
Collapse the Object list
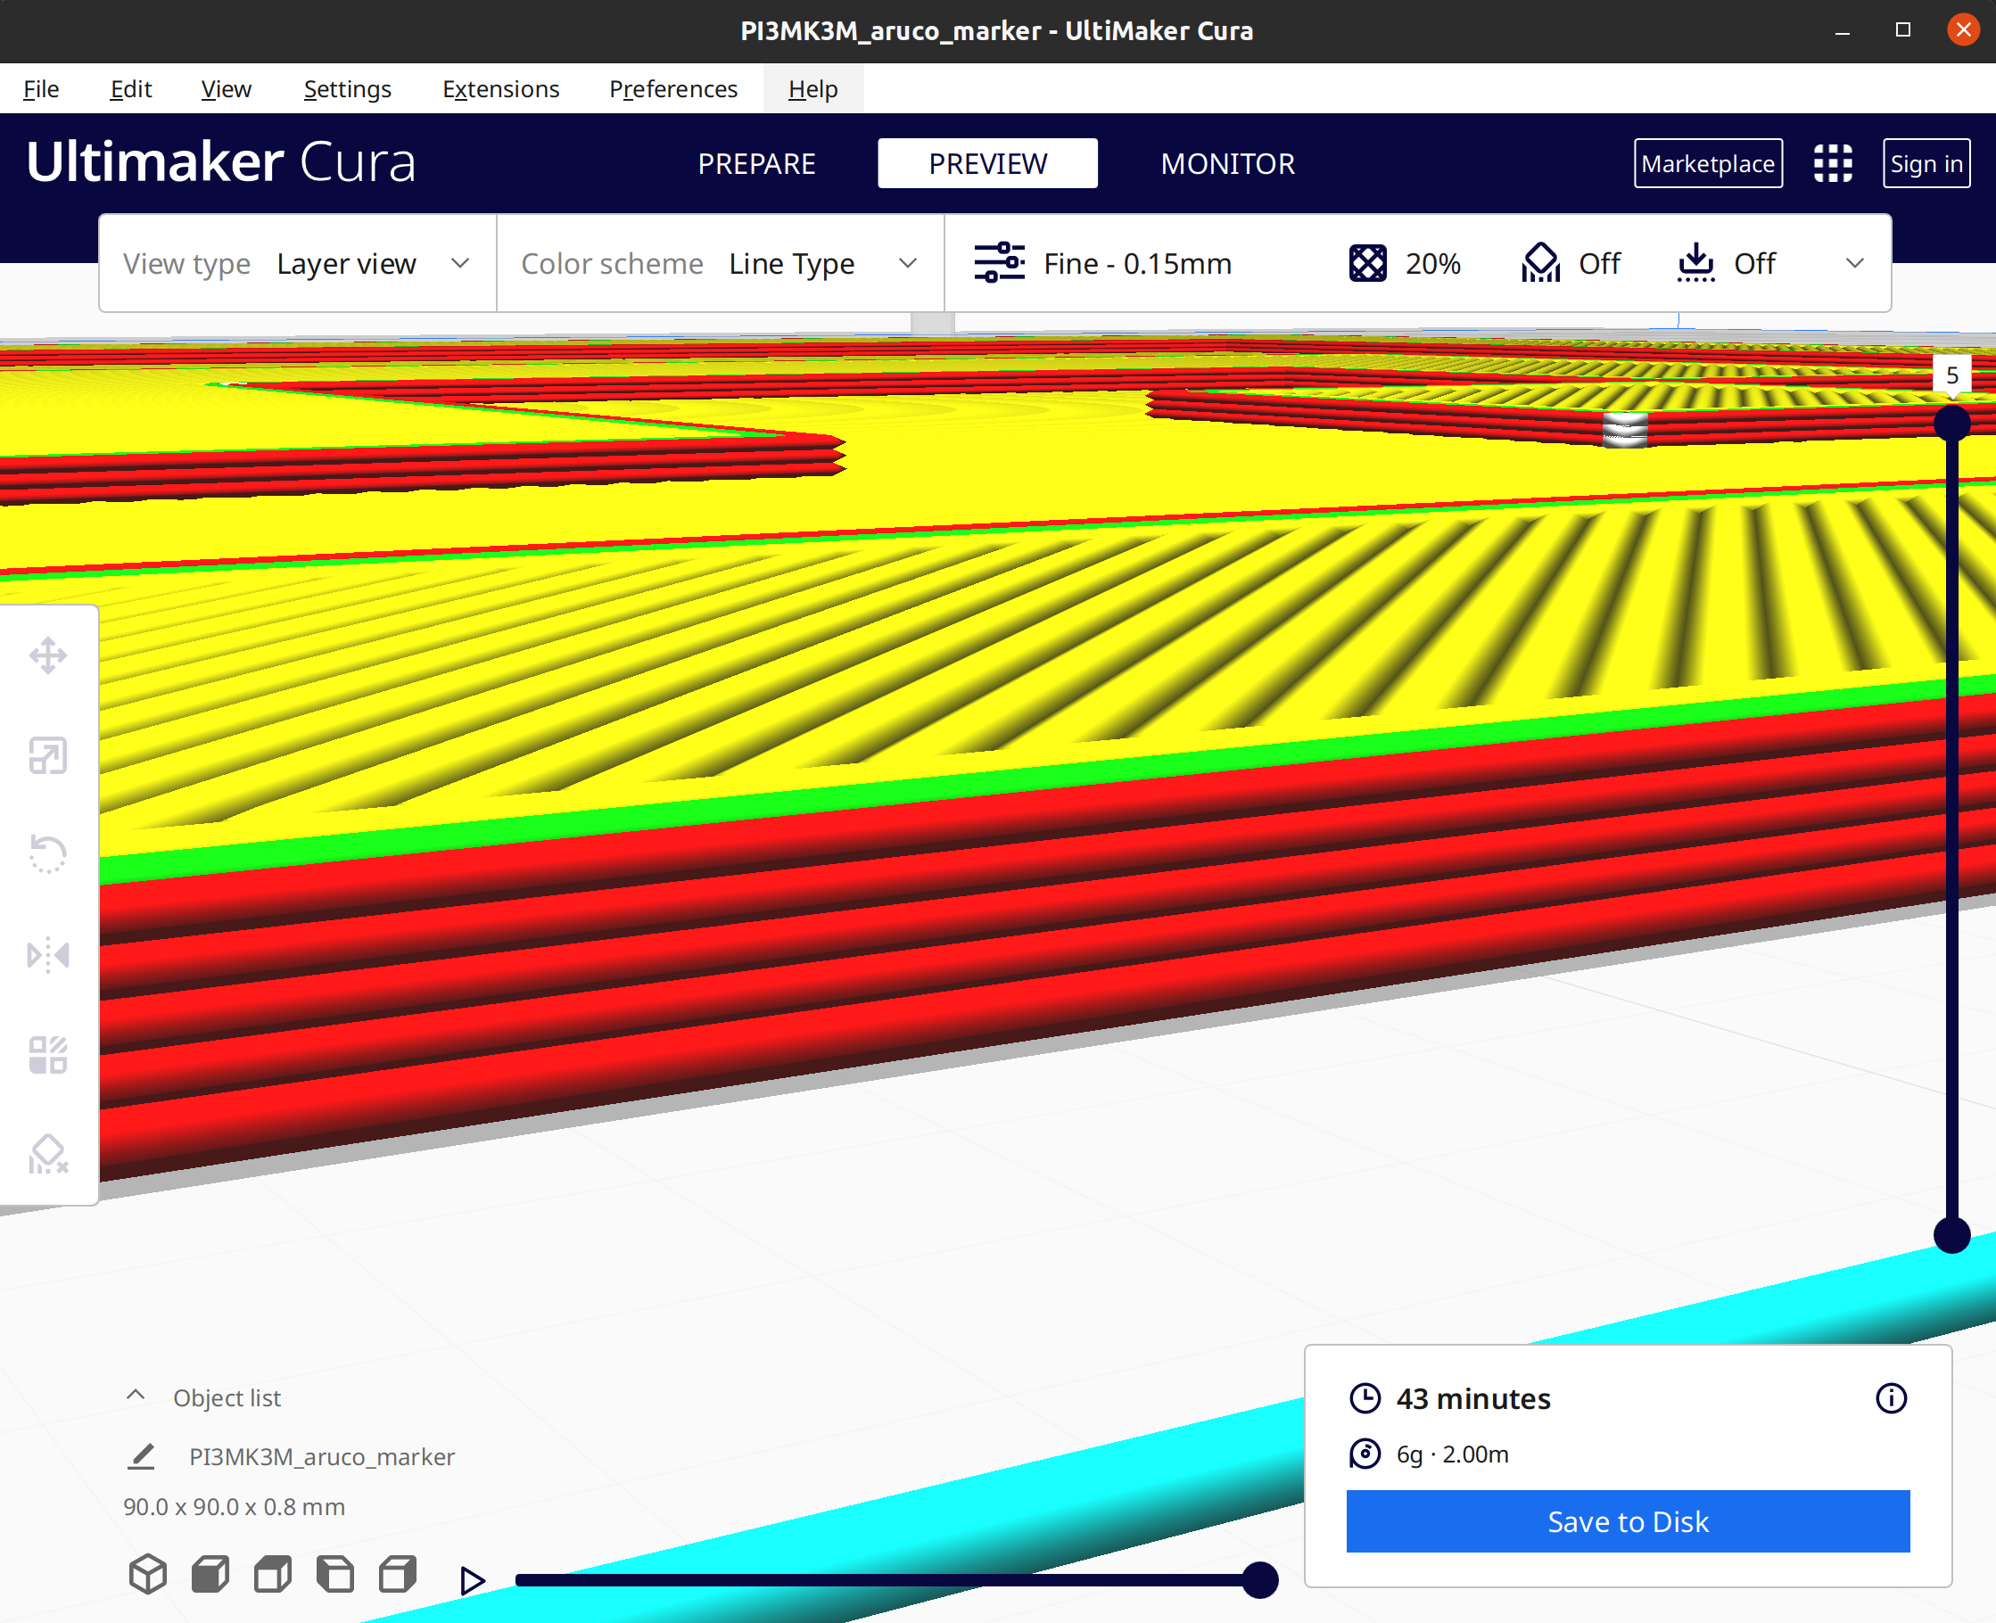point(136,1396)
